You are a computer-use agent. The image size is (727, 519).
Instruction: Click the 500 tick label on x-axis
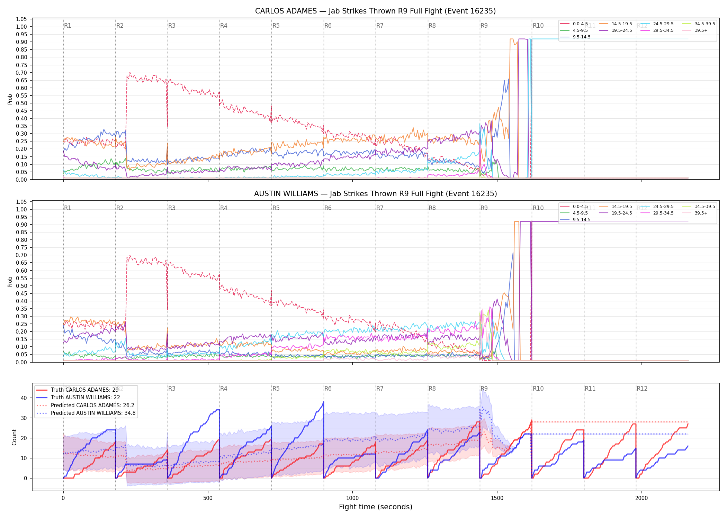208,498
